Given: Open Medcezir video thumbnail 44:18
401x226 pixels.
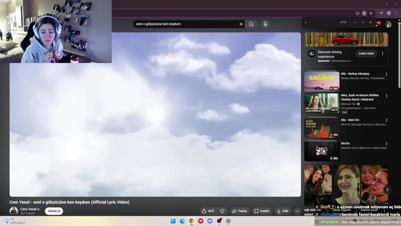Looking at the screenshot, I should pyautogui.click(x=322, y=103).
